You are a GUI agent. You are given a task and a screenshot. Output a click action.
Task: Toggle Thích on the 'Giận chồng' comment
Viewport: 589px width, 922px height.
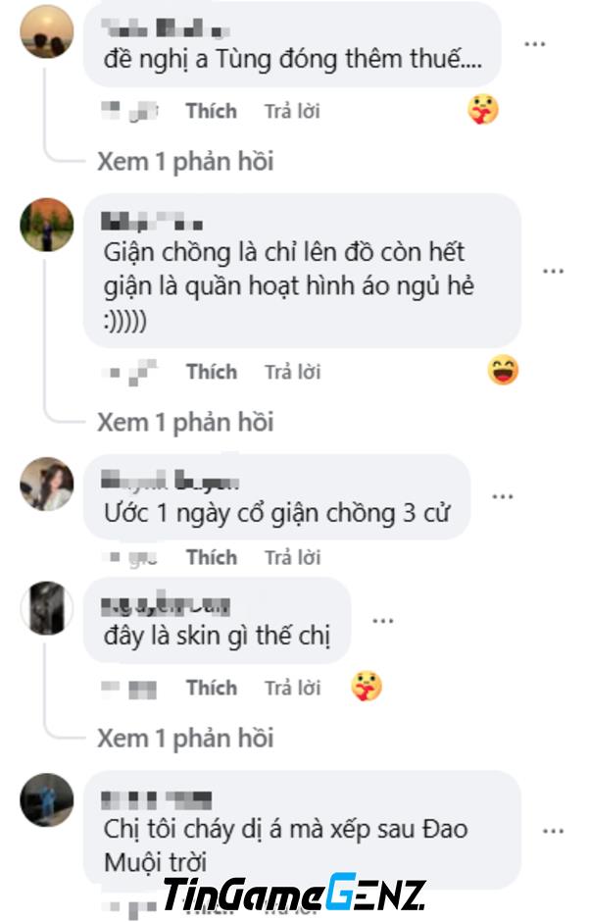(212, 372)
